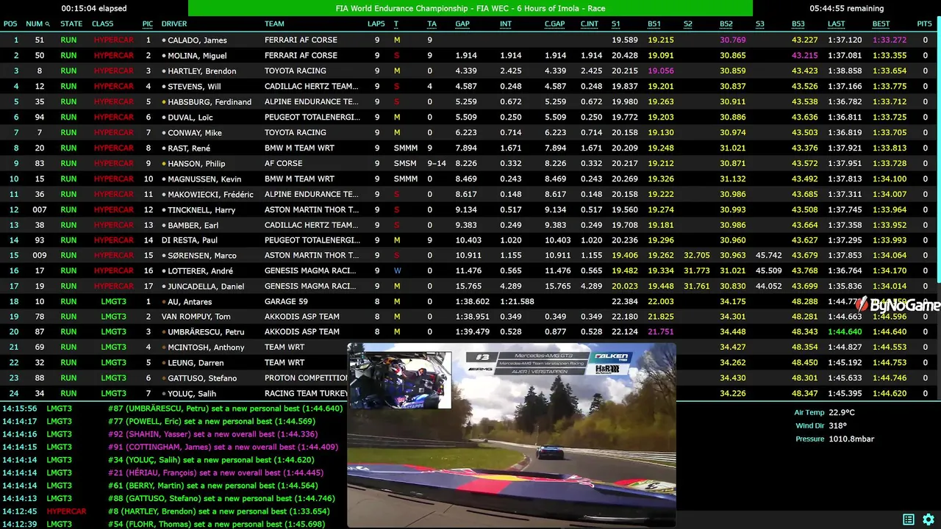Select driver RAST, René
Viewport: 941px width, 529px height.
coord(189,148)
